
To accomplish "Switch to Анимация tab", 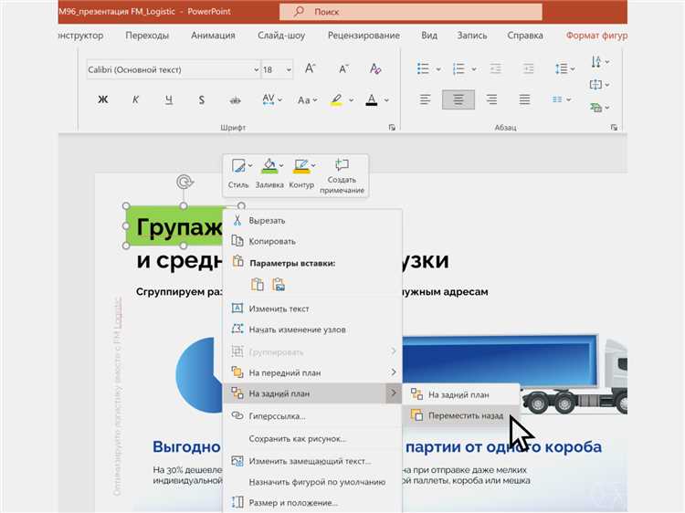I will 213,36.
